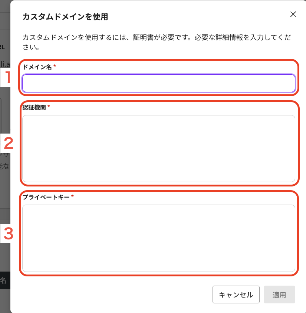306x313 pixels.
Task: Click the ドメイン名 text input
Action: (x=159, y=83)
